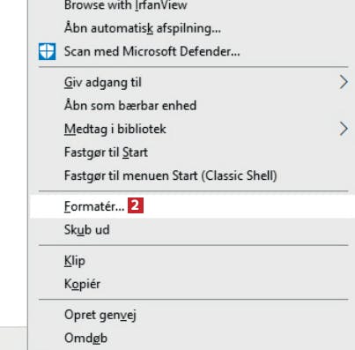The image size is (355, 350).
Task: Click separator line above Formatér
Action: (194, 191)
